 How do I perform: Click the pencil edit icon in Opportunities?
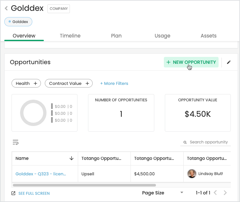(228, 62)
